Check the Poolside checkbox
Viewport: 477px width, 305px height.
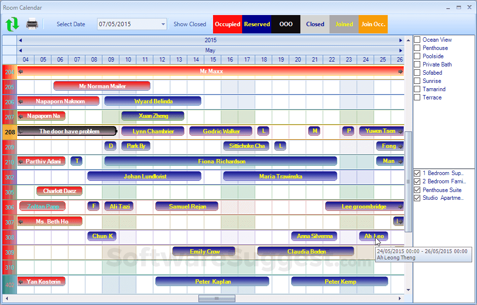pyautogui.click(x=417, y=56)
